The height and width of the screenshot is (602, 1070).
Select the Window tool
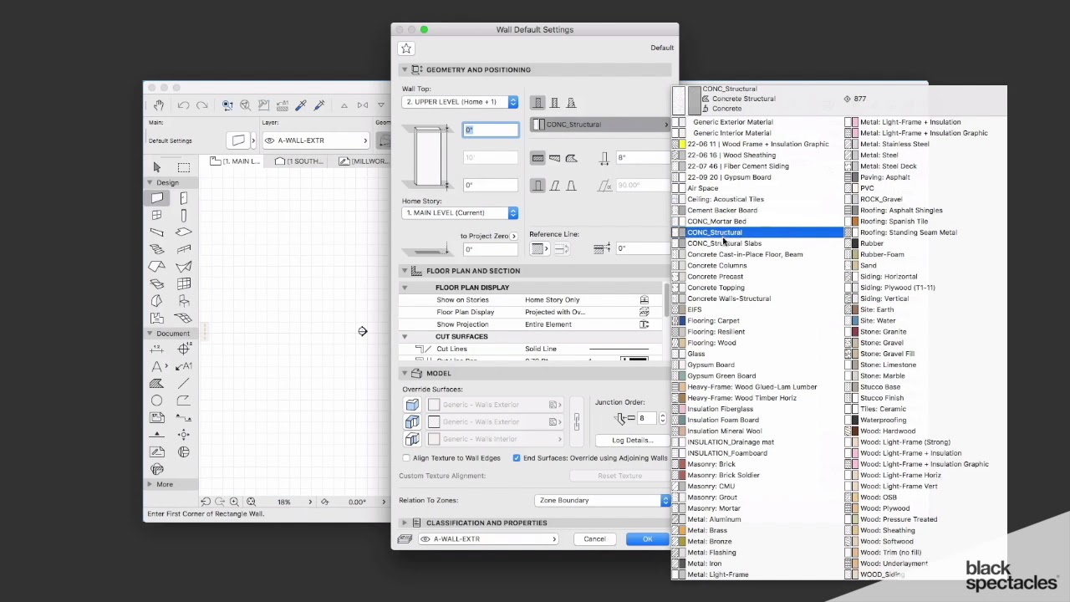[157, 215]
